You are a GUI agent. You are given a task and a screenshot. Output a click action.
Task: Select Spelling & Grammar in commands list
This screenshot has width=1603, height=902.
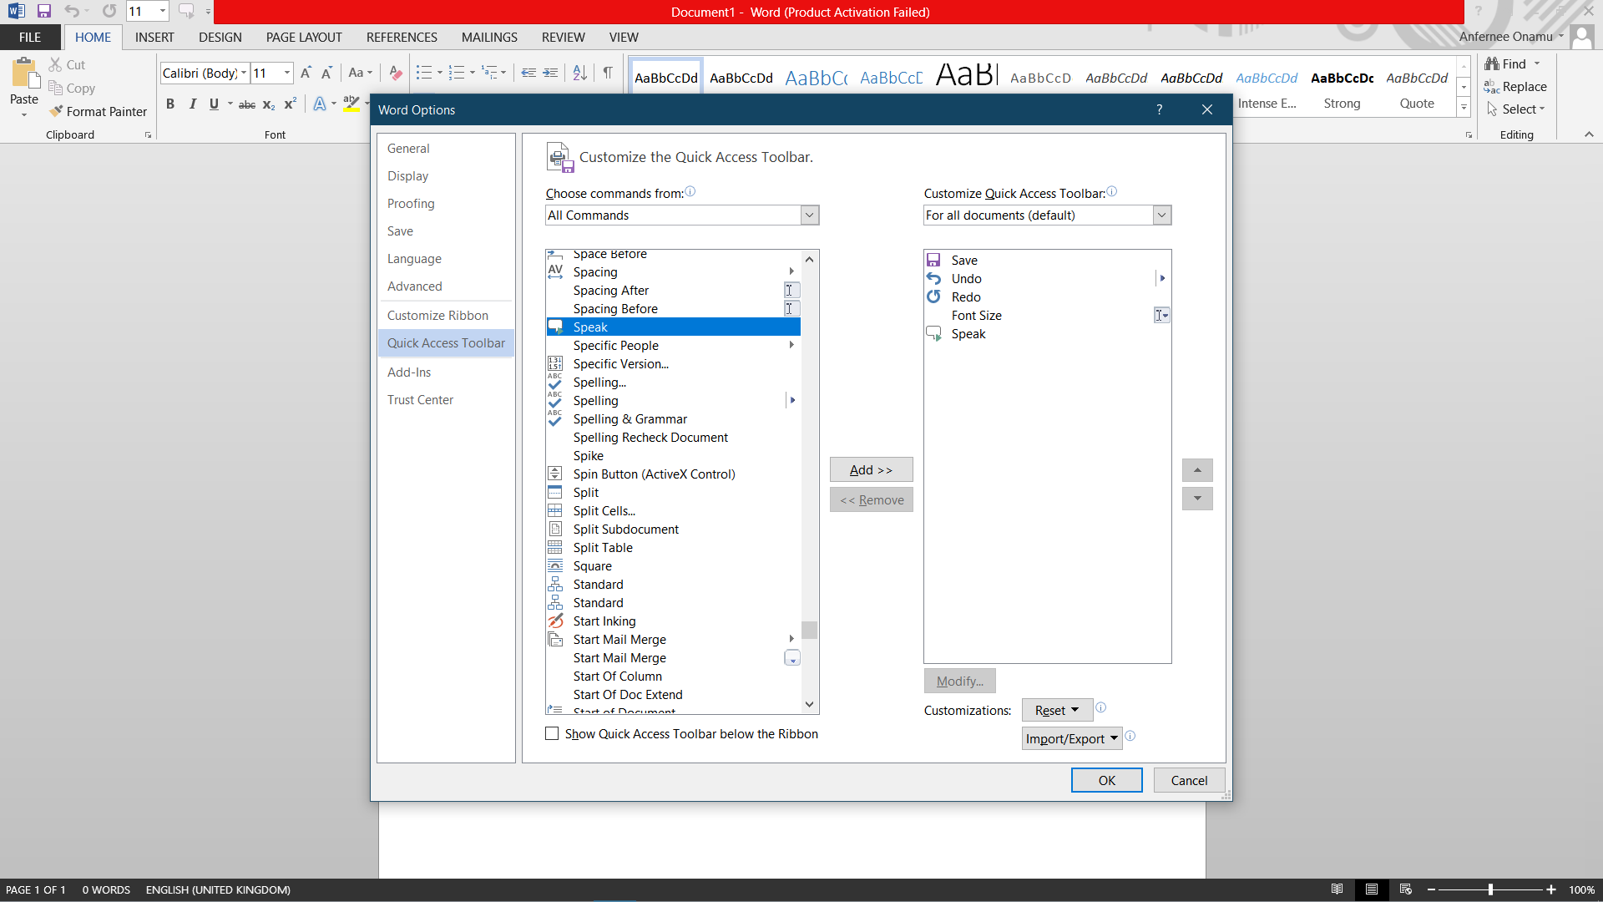630,419
